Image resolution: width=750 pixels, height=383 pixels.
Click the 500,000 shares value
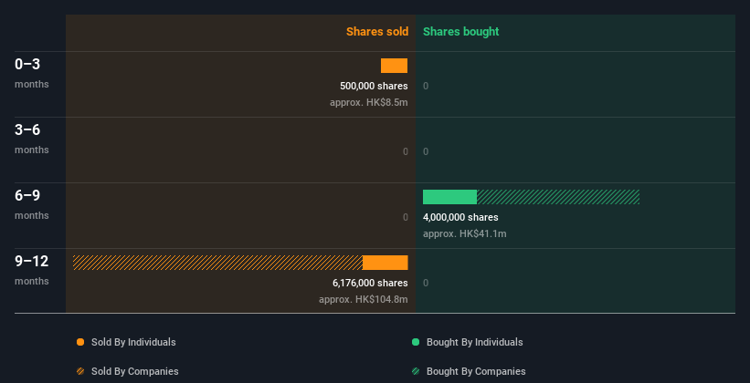pos(374,86)
